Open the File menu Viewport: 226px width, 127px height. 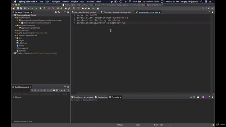(x=41, y=1)
